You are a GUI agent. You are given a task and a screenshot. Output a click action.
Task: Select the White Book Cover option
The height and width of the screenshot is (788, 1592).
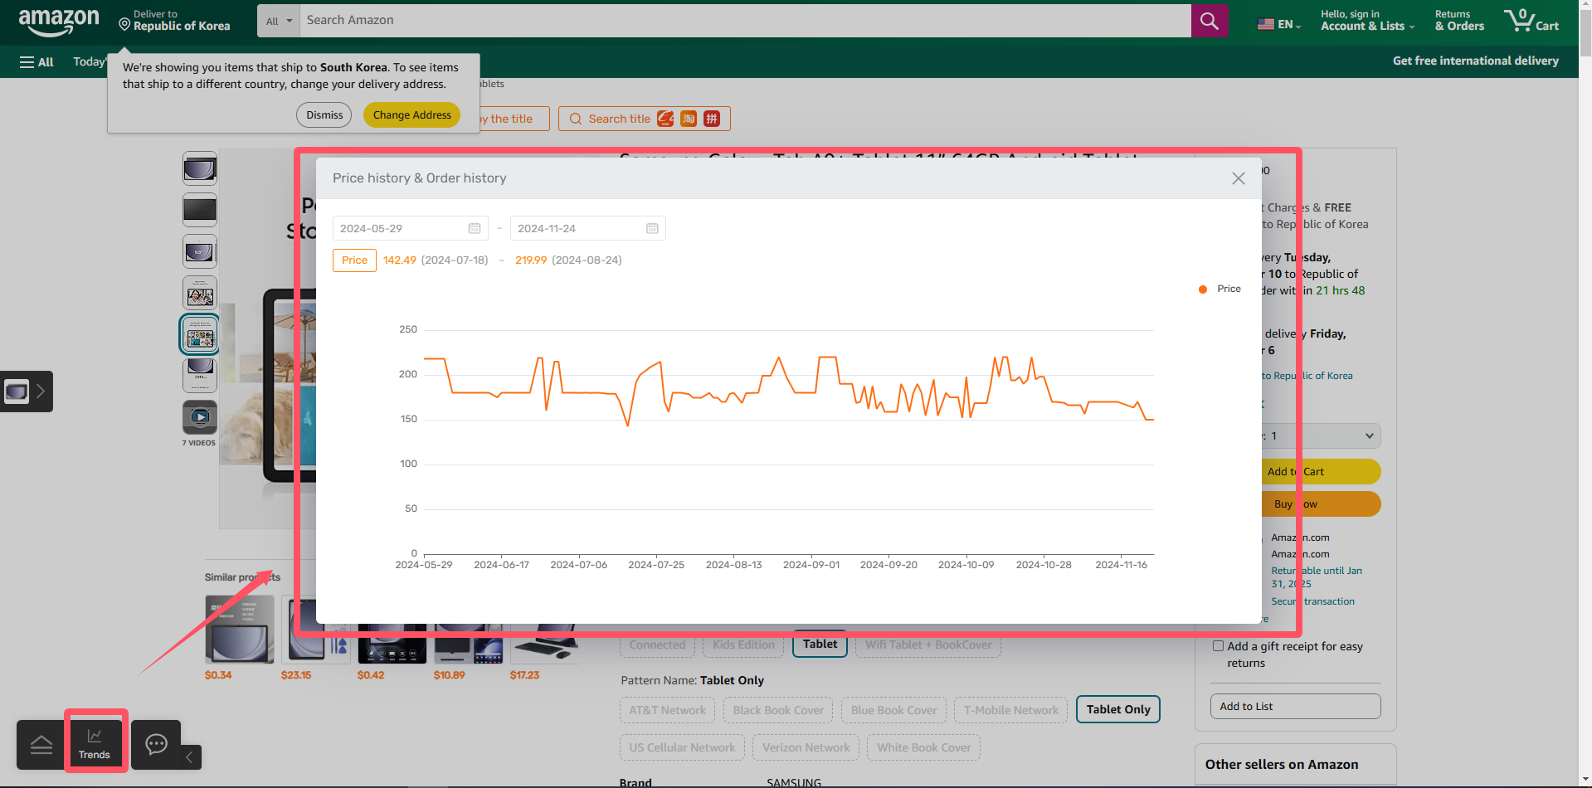924,747
